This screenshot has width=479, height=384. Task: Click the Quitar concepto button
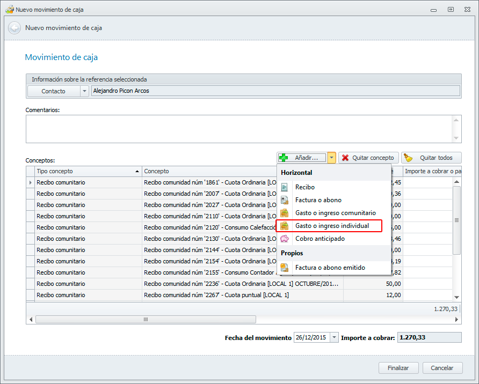[x=368, y=158]
